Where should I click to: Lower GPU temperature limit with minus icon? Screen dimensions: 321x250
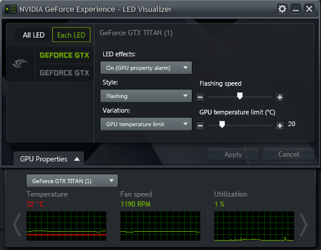tap(200, 126)
